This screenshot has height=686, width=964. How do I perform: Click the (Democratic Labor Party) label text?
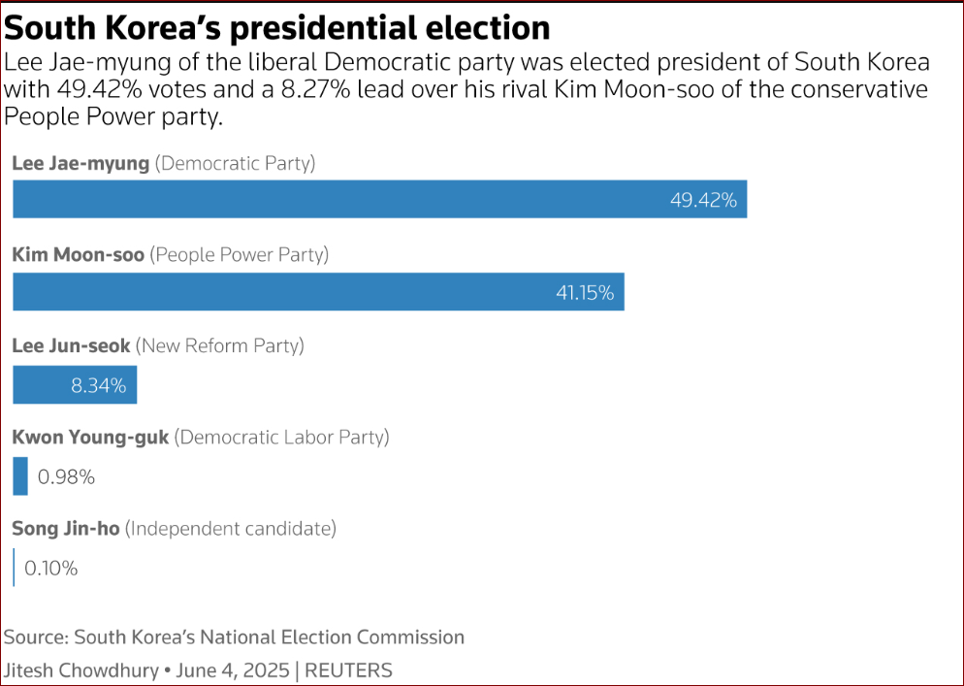point(281,438)
